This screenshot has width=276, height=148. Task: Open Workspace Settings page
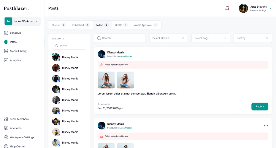(22, 137)
